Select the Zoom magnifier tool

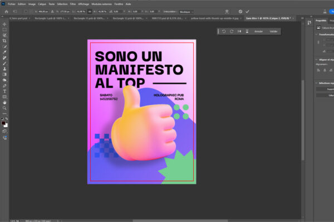(4, 108)
